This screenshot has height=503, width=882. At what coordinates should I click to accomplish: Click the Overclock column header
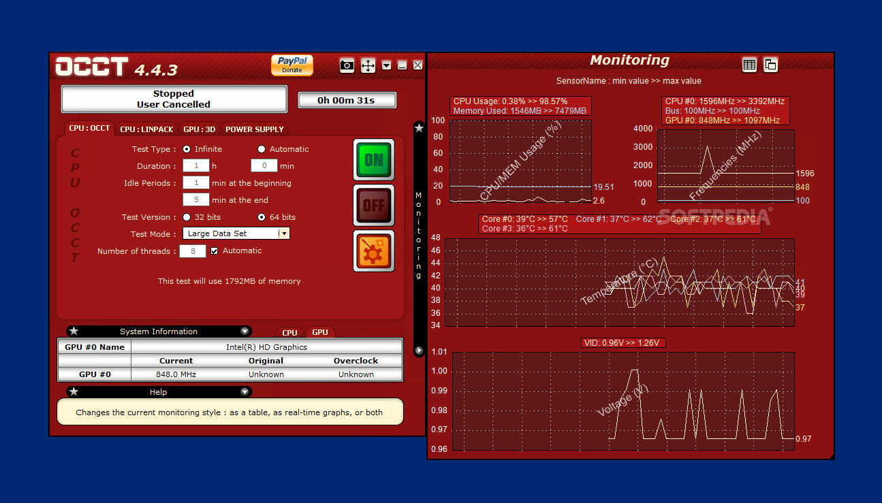click(356, 361)
